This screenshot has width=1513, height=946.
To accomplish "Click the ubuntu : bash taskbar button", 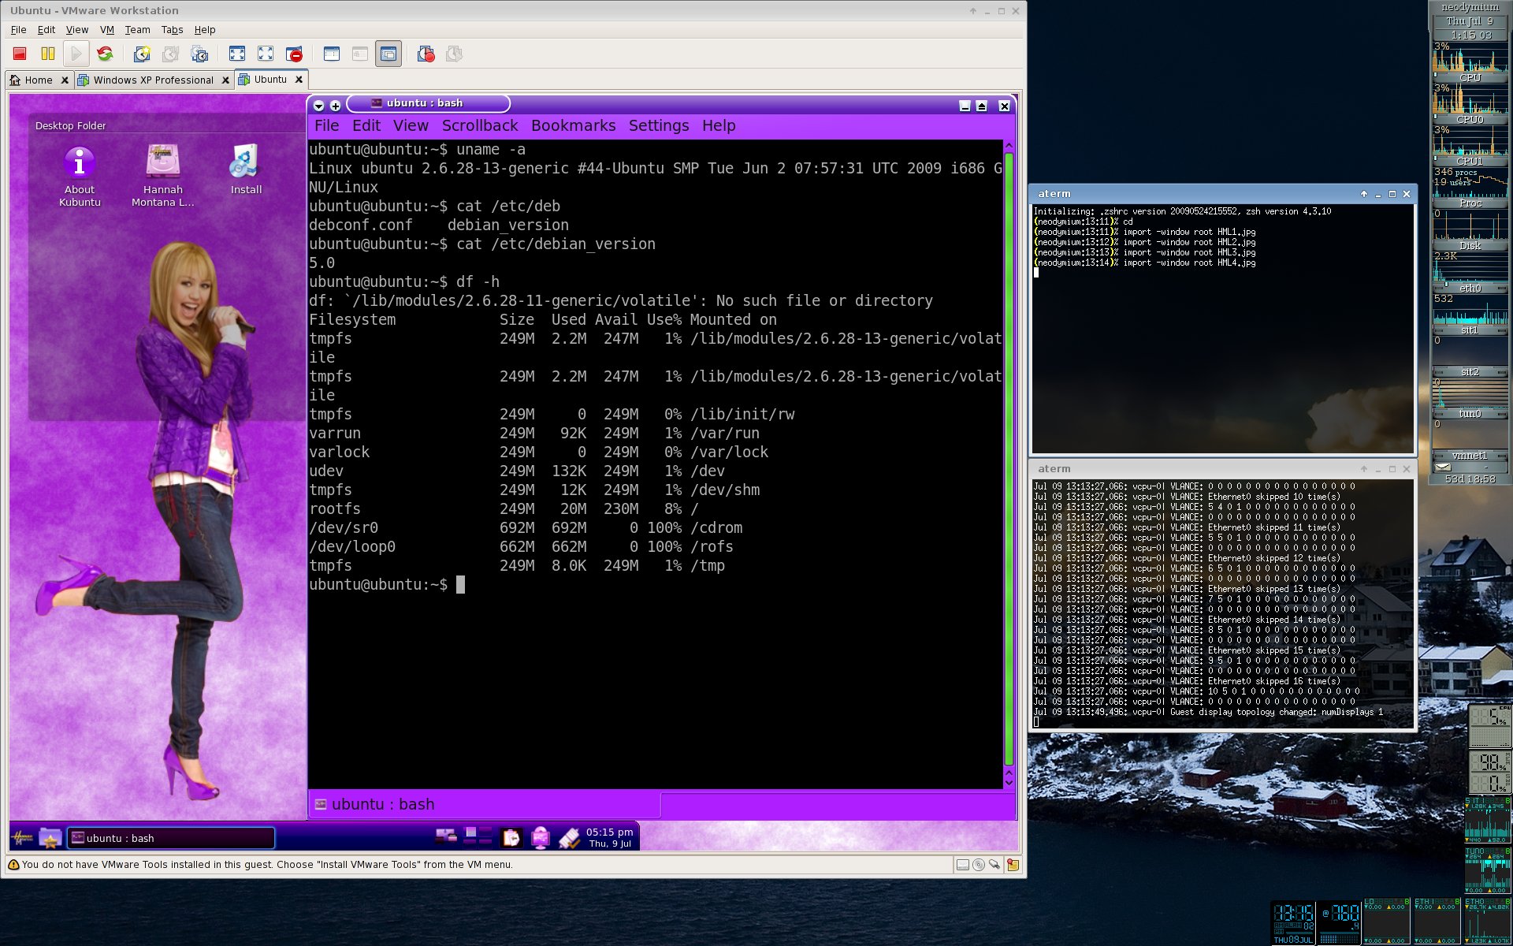I will click(171, 838).
